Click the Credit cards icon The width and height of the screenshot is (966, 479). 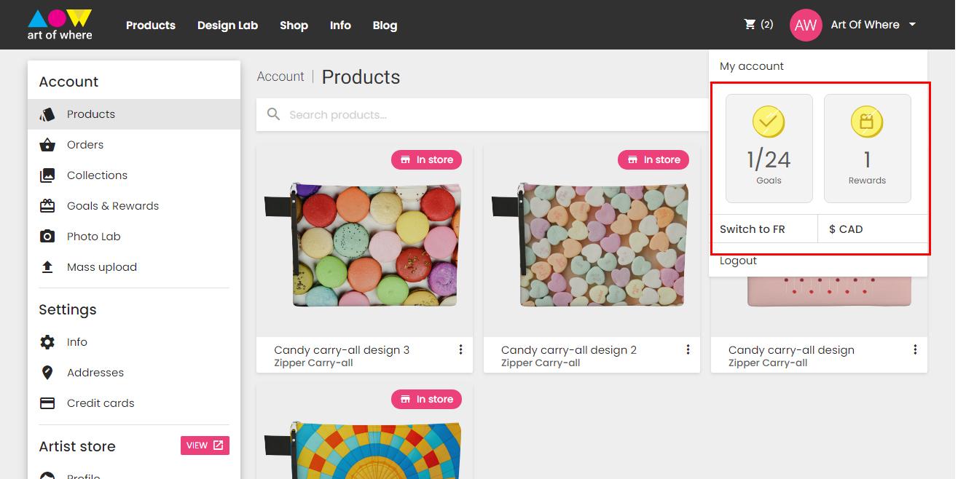[x=47, y=403]
